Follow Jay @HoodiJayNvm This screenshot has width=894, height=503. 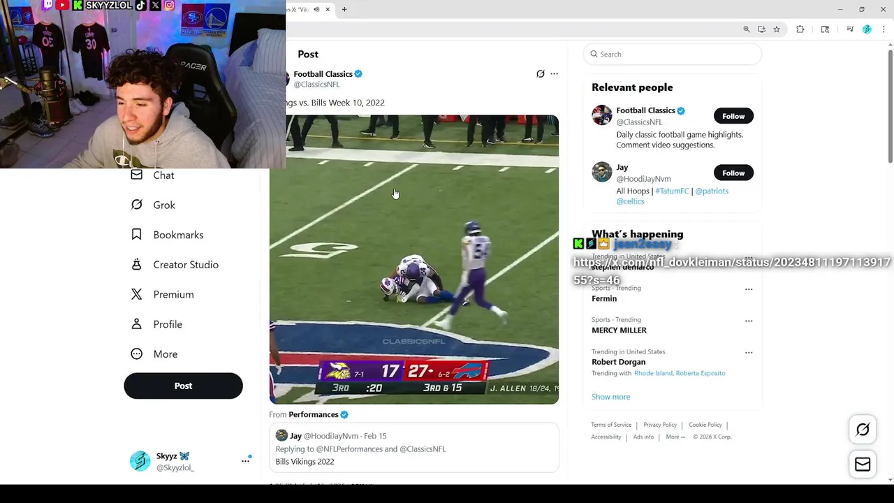pos(733,173)
